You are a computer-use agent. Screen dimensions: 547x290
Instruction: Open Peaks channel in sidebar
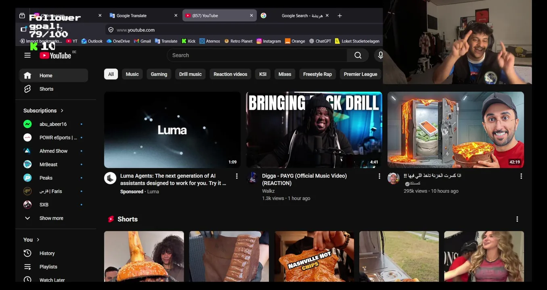(x=53, y=178)
